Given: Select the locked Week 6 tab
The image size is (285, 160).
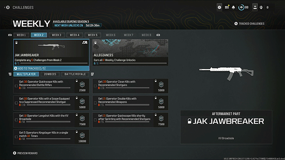Looking at the screenshot, I should [110, 35].
